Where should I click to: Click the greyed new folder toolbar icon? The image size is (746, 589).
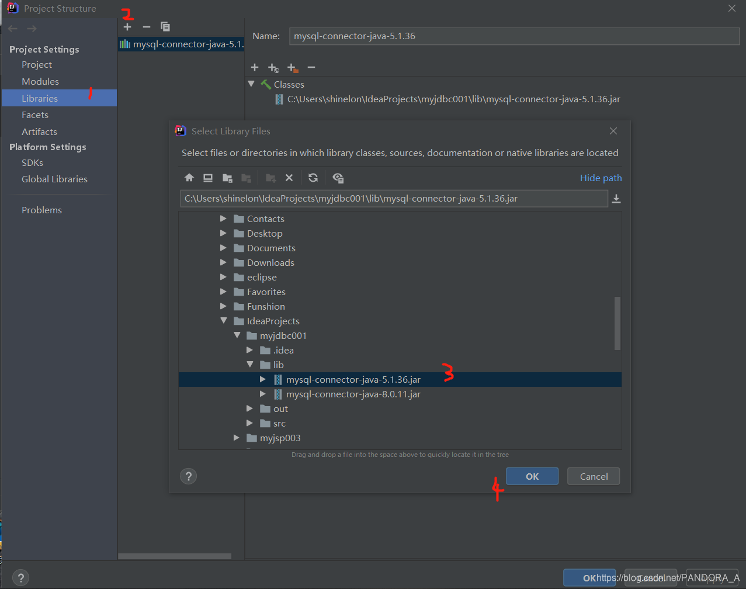pyautogui.click(x=270, y=178)
